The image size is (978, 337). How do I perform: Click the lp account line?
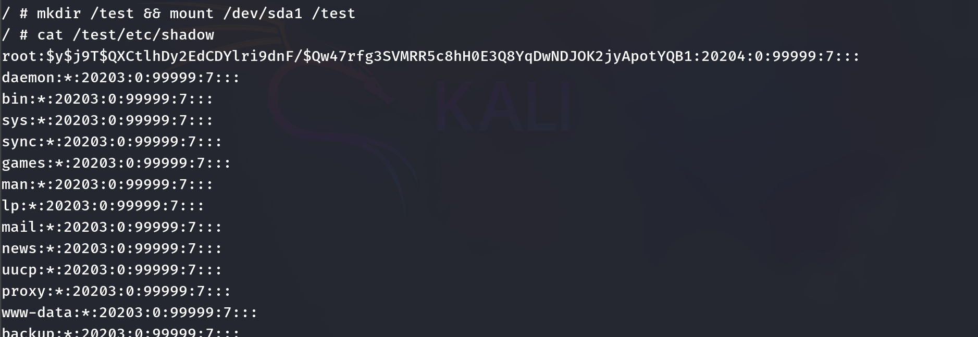click(x=103, y=206)
